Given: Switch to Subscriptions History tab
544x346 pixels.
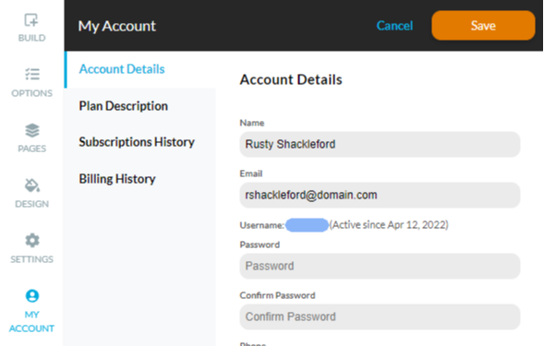Looking at the screenshot, I should pos(137,142).
